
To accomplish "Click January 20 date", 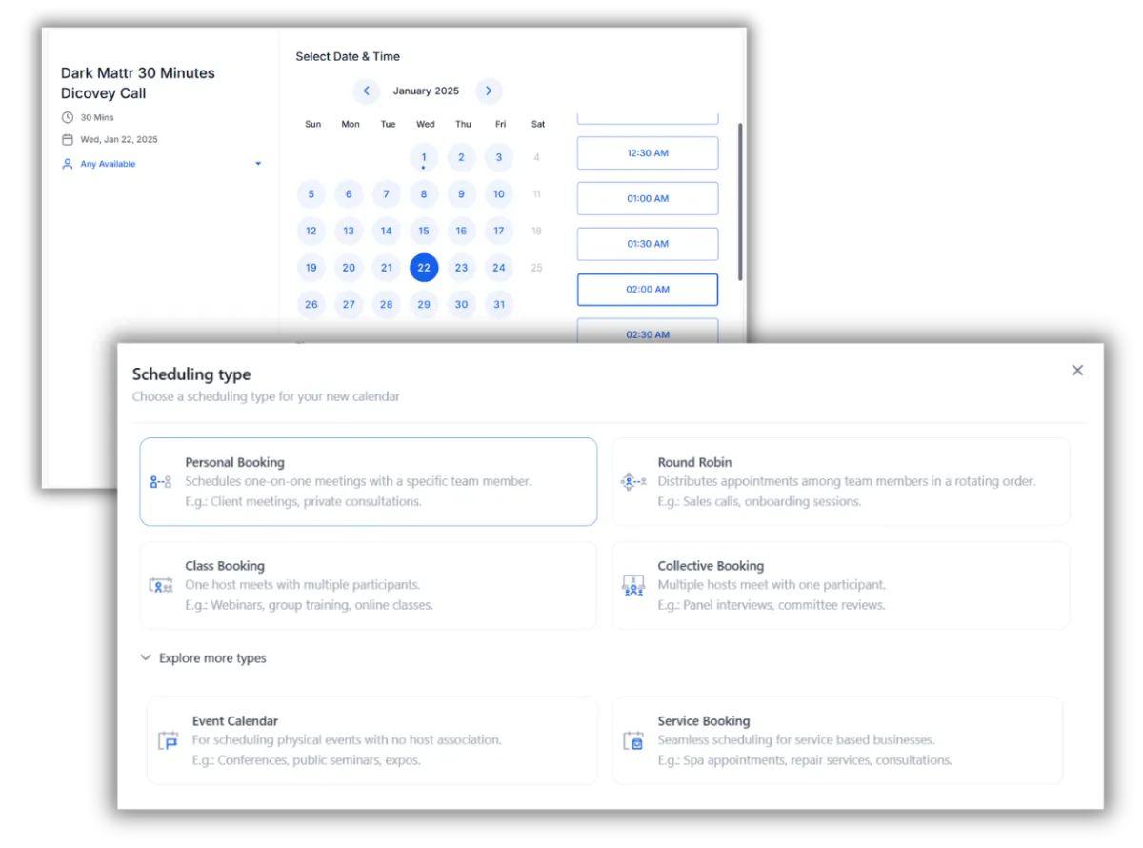I will click(x=349, y=268).
